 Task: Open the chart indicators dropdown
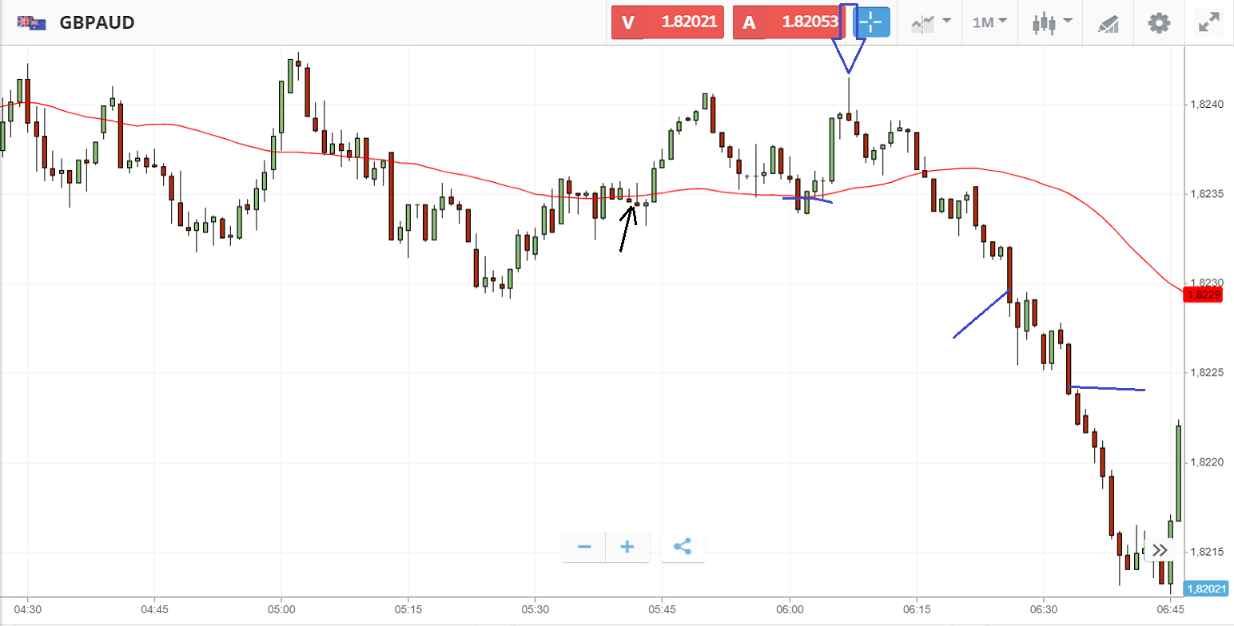click(x=931, y=22)
